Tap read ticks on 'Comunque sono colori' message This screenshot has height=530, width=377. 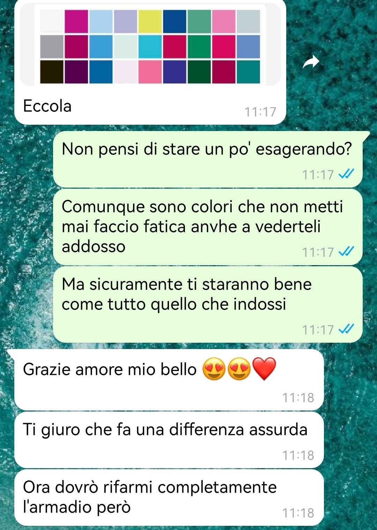[346, 251]
